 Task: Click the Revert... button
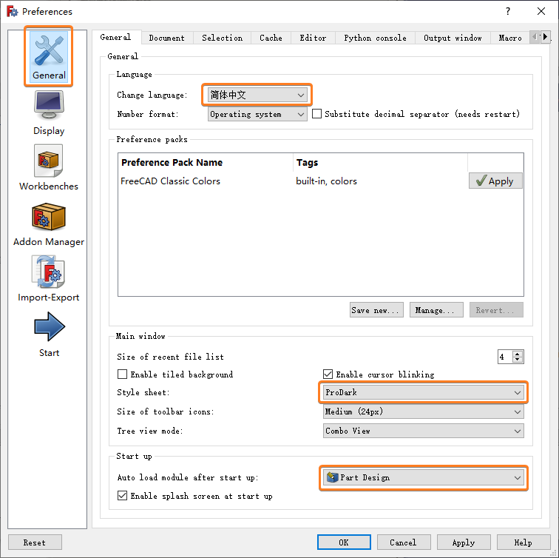(496, 310)
